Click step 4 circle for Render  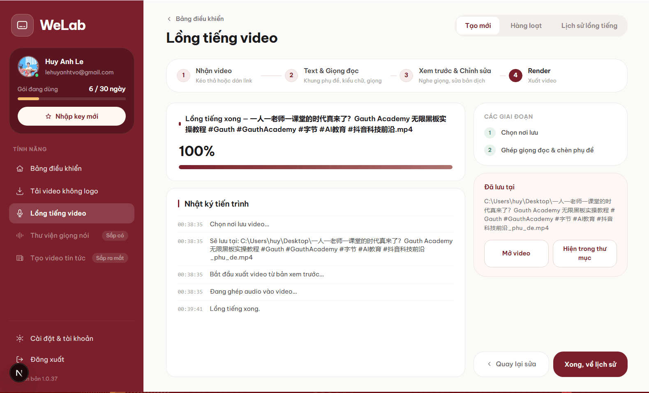[515, 75]
